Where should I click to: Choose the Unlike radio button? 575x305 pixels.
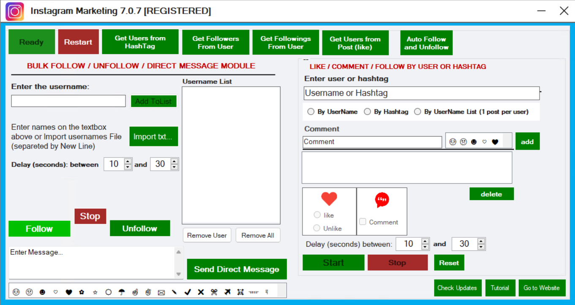(317, 228)
